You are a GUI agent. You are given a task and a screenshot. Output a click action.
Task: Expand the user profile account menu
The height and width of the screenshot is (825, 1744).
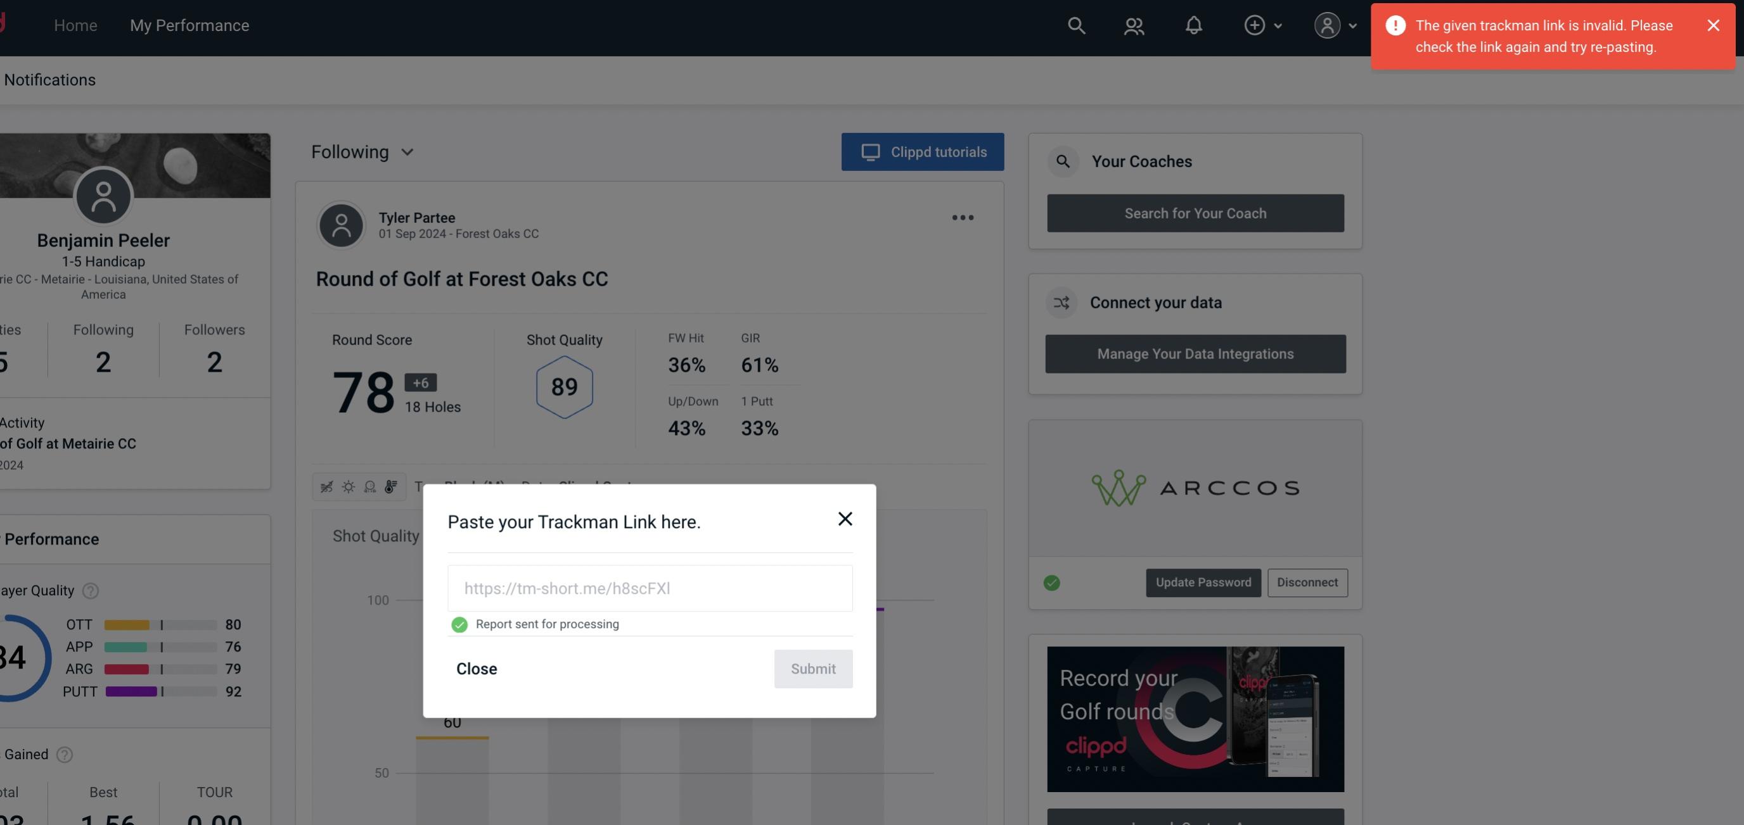pyautogui.click(x=1333, y=25)
